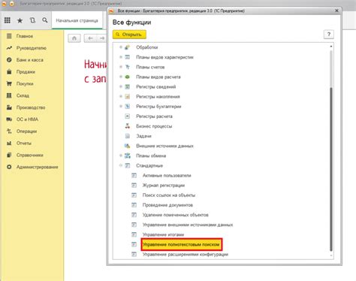
Task: Expand the Планы счетов node
Action: coord(121,67)
